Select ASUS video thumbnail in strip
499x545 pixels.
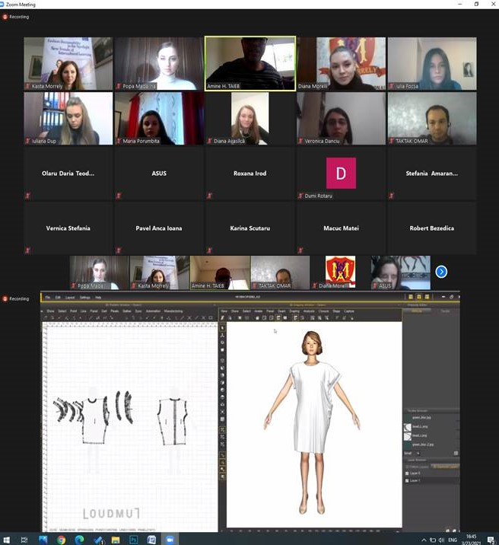click(400, 272)
